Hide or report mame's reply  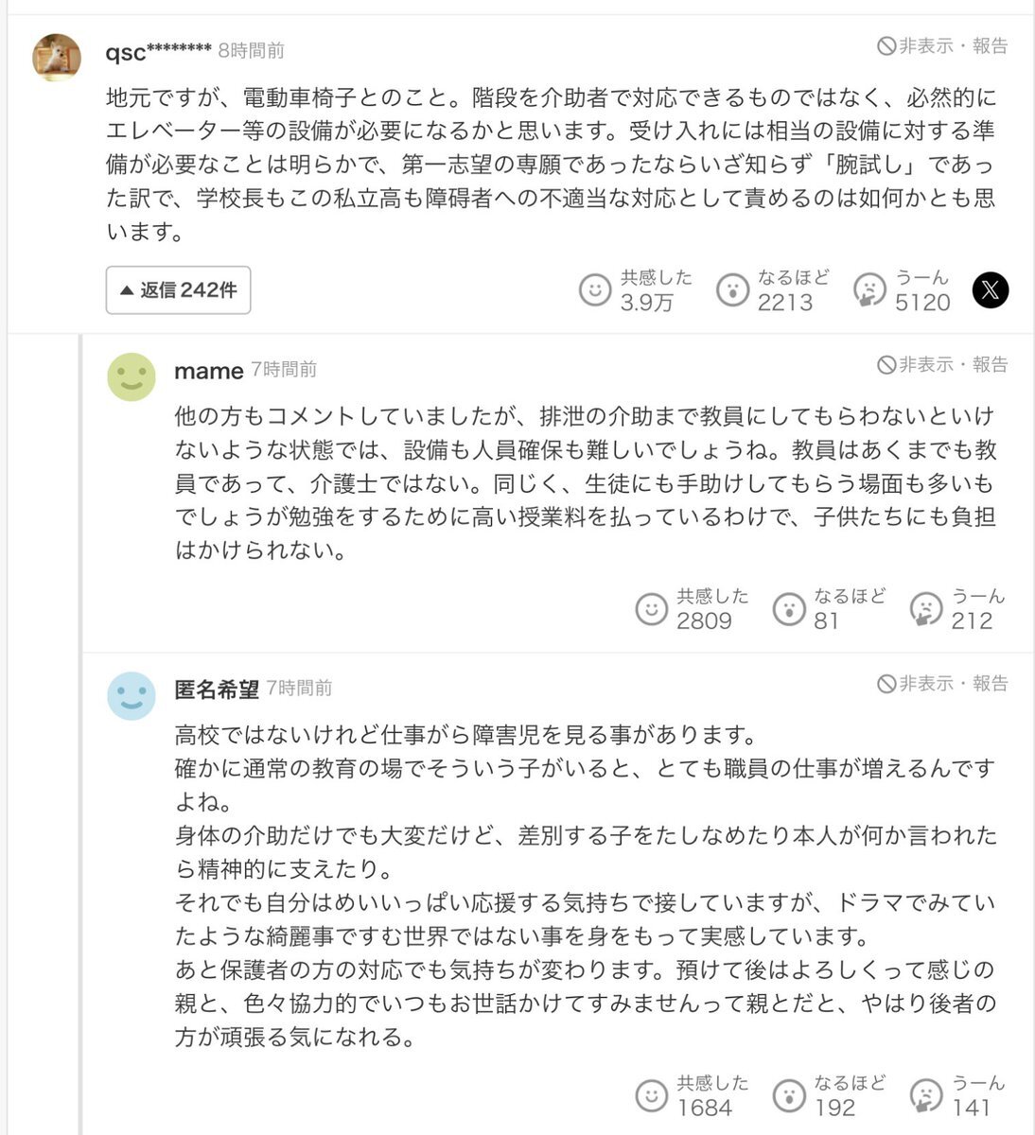coord(942,364)
